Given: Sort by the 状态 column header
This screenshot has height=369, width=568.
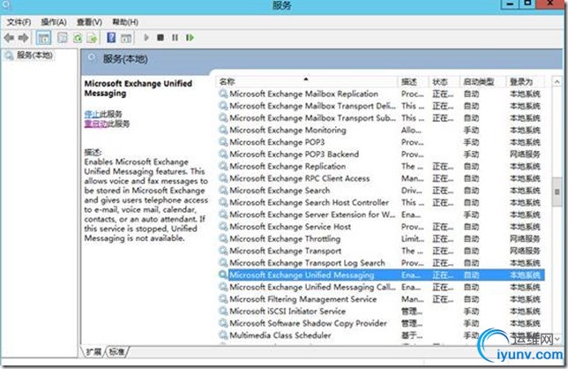Looking at the screenshot, I should 444,82.
